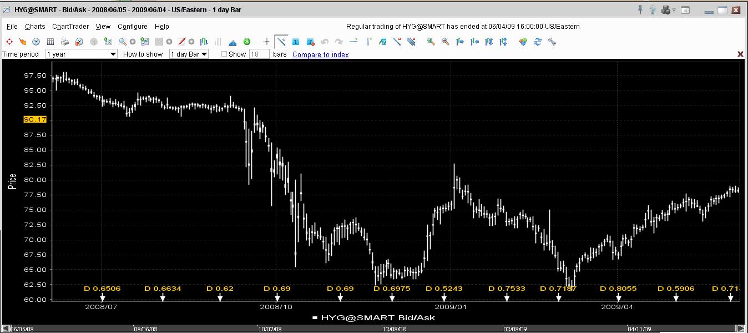
Task: Click the 12/08/08 date on timeline bar
Action: (x=395, y=329)
